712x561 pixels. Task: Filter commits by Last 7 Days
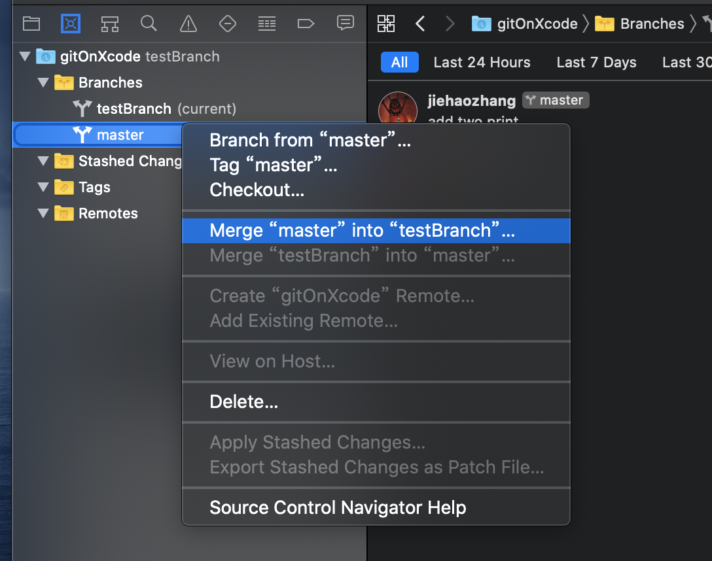click(596, 62)
